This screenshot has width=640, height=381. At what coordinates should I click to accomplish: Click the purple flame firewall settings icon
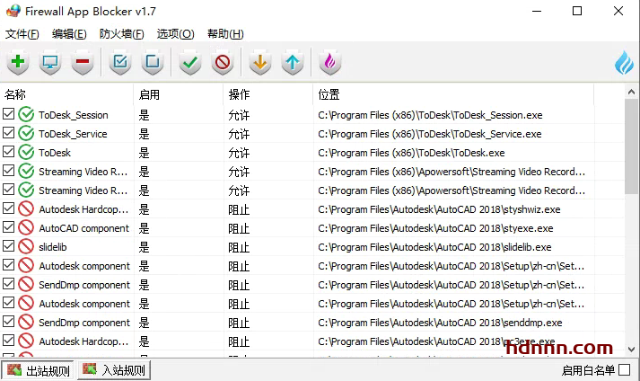329,62
